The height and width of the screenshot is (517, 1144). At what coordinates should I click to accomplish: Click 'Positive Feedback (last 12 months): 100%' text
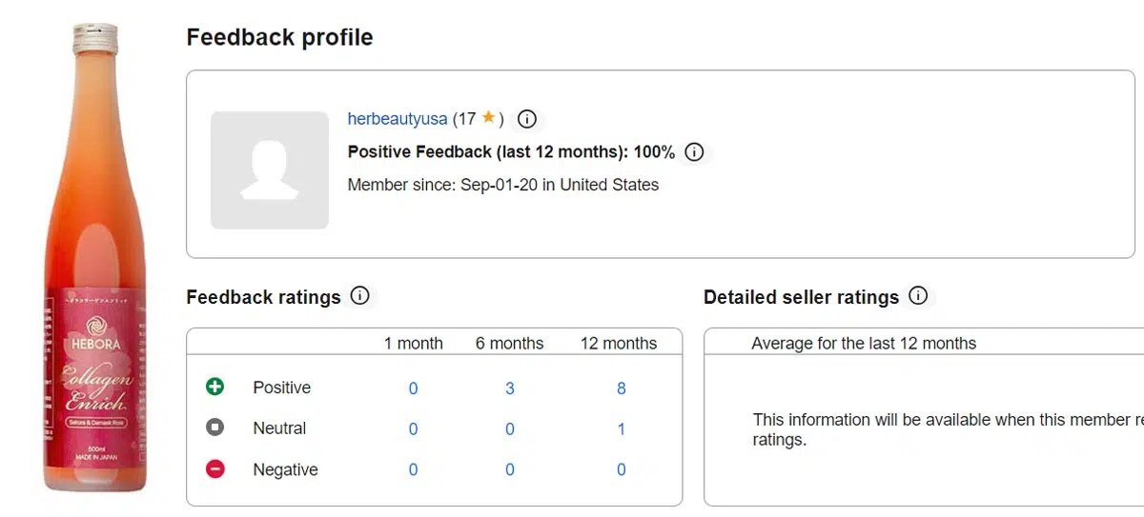[511, 152]
